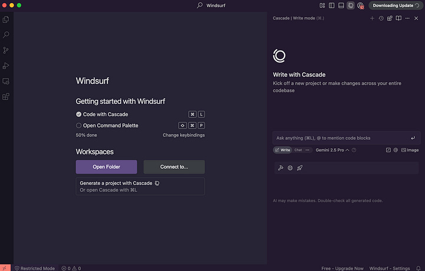The width and height of the screenshot is (425, 271).
Task: Switch Cascade to Chat mode
Action: tap(298, 150)
